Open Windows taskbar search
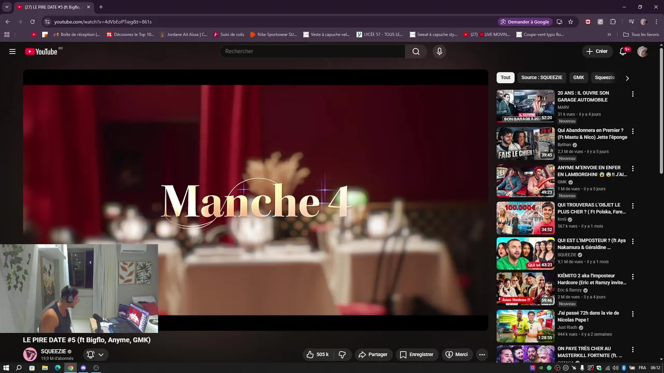The width and height of the screenshot is (664, 373). pos(19,368)
